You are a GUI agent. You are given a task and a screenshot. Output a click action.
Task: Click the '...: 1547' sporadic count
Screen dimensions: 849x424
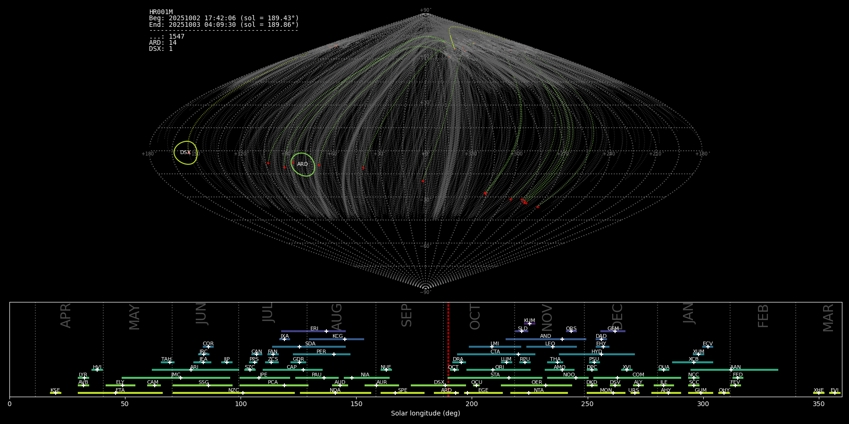(167, 37)
